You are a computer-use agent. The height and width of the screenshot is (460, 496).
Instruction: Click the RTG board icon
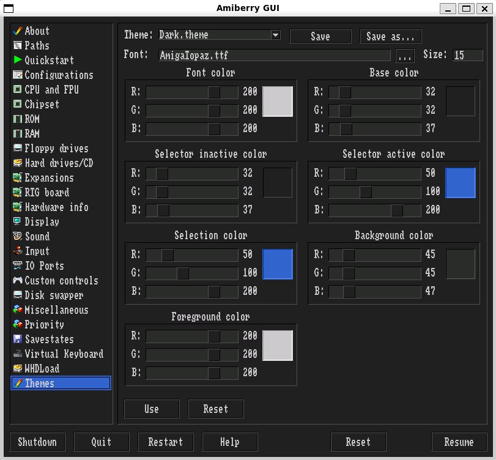click(18, 192)
